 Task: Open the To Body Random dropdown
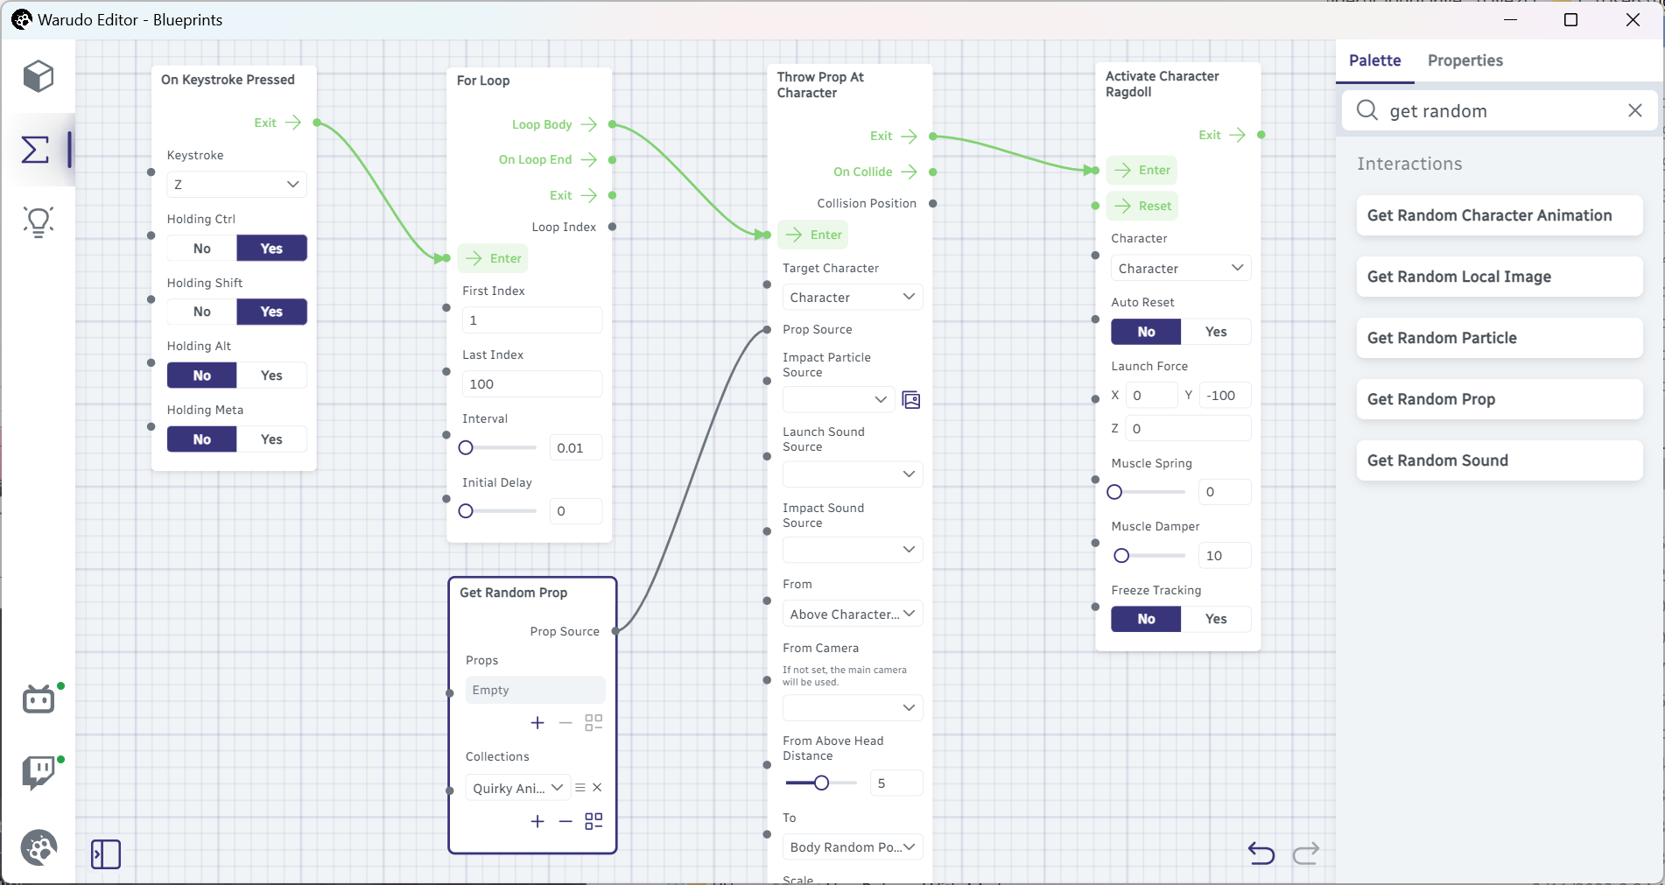point(853,847)
